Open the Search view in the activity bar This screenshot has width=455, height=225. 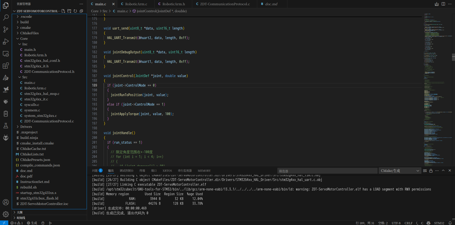(x=6, y=18)
